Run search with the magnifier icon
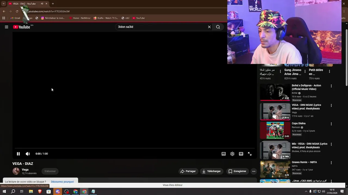The image size is (348, 195). pos(218,27)
